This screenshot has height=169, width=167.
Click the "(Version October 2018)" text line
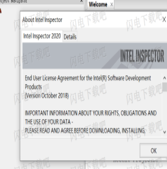tap(47, 96)
